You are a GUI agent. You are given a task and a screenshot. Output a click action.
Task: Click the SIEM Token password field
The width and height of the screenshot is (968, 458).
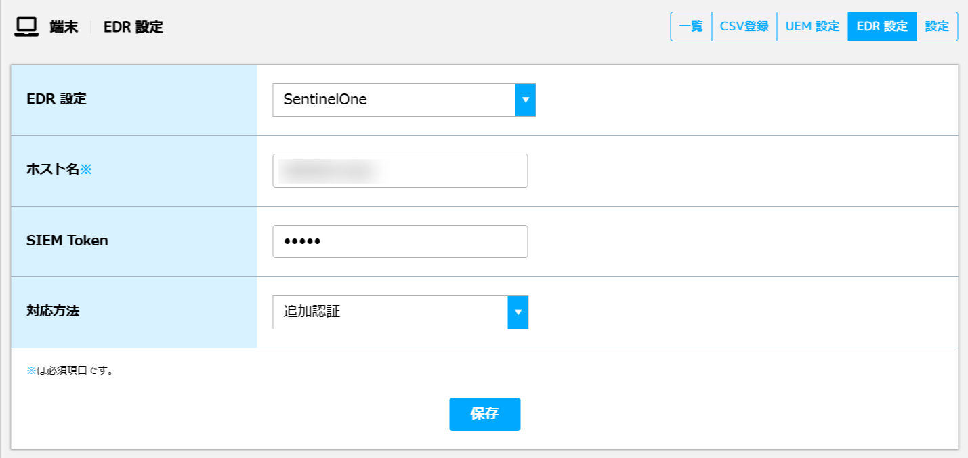click(400, 241)
